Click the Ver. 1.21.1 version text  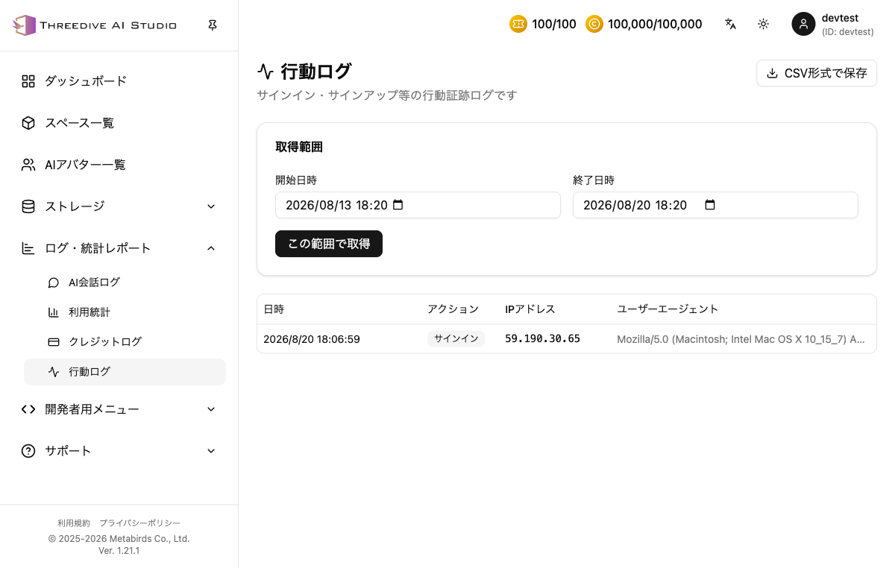click(119, 551)
